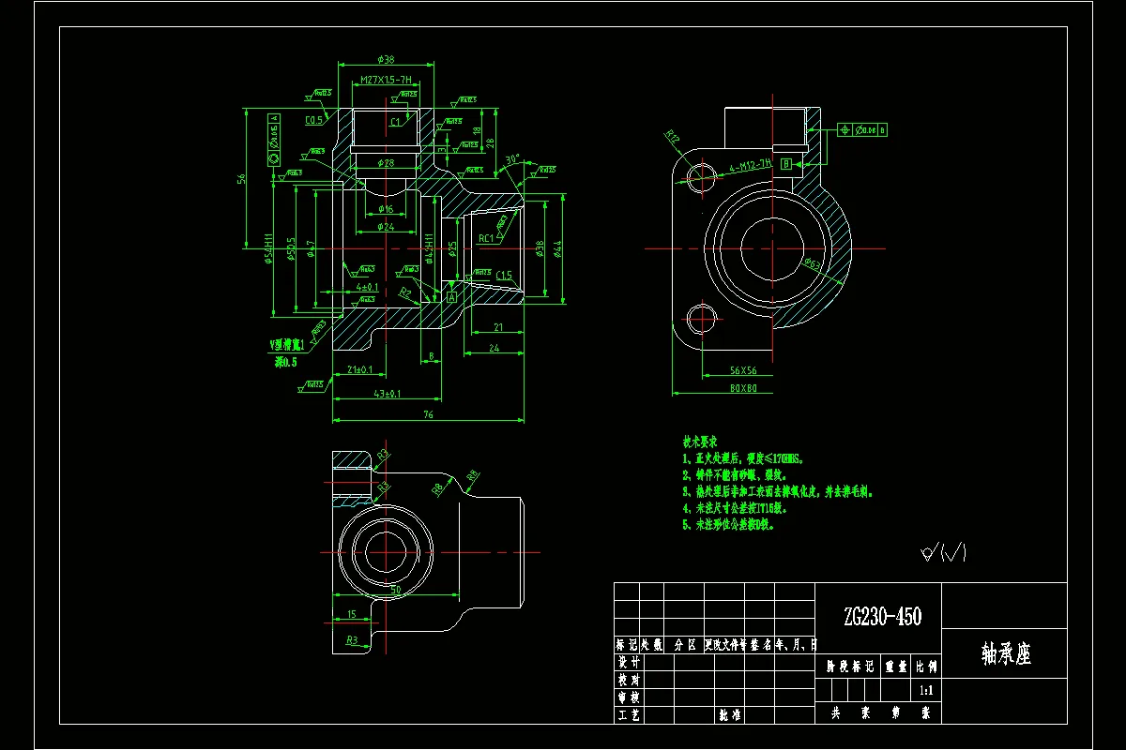
Task: Click the 43±0.1 dimension text
Action: pyautogui.click(x=386, y=394)
